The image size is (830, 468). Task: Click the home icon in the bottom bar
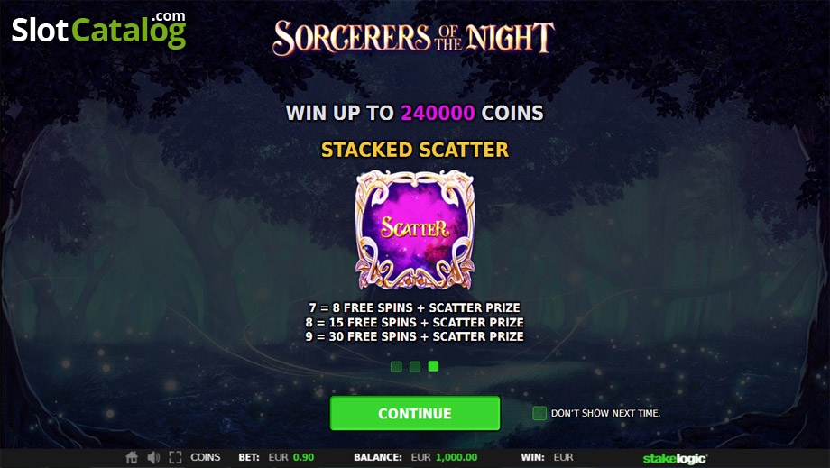coord(132,457)
